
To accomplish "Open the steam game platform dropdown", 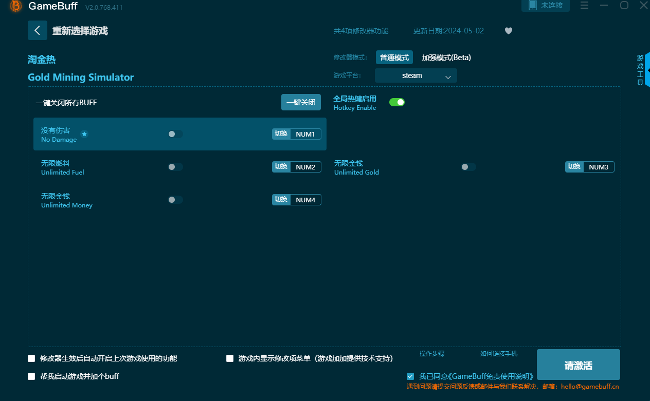I will [416, 75].
